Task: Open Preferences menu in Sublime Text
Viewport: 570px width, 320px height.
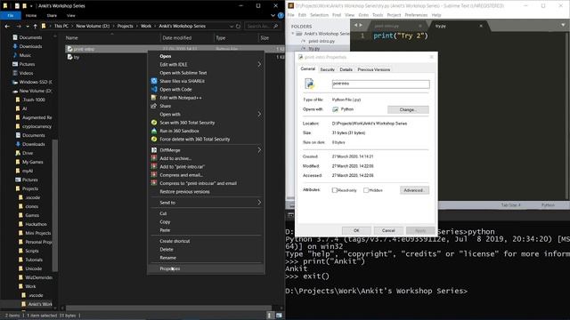Action: 416,15
